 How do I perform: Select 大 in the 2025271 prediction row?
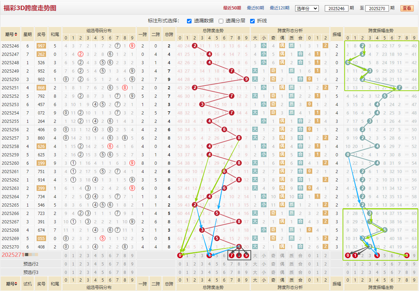[255, 255]
